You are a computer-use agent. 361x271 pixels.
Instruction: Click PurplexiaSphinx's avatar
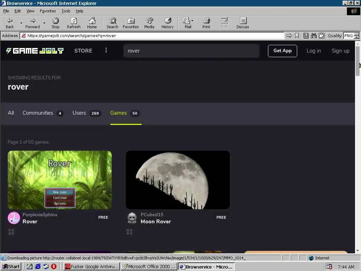click(14, 218)
